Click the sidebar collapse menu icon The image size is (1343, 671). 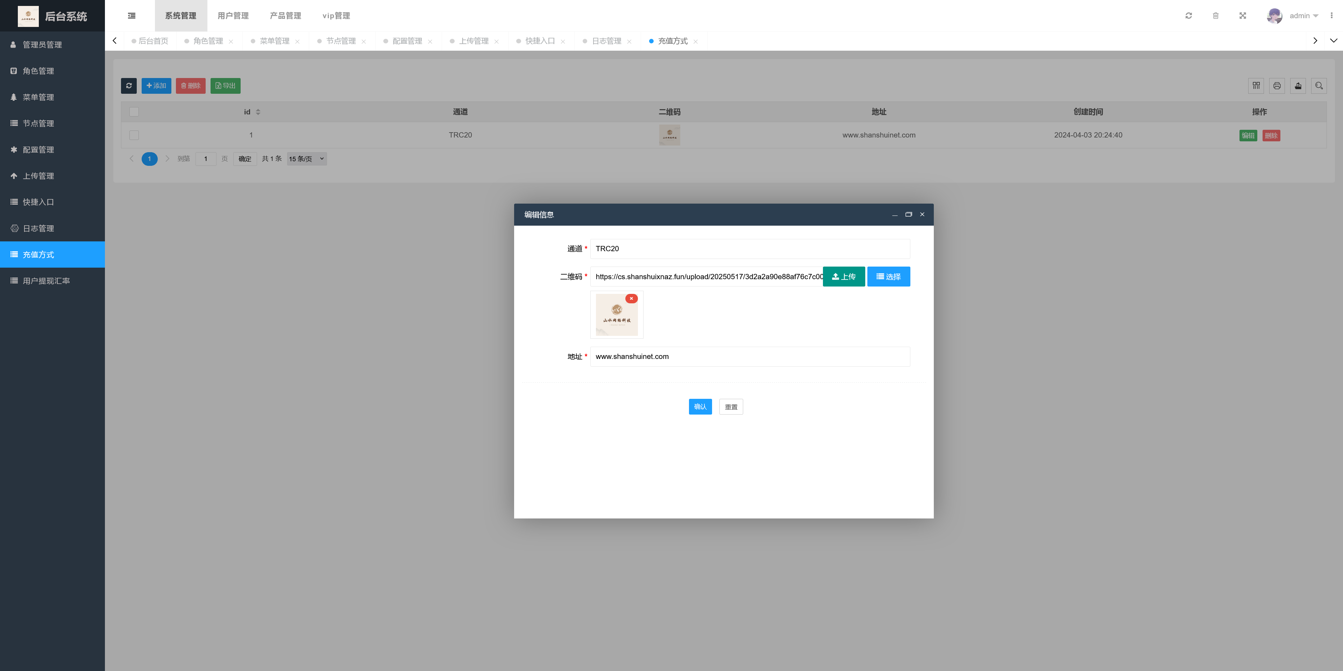pyautogui.click(x=132, y=16)
